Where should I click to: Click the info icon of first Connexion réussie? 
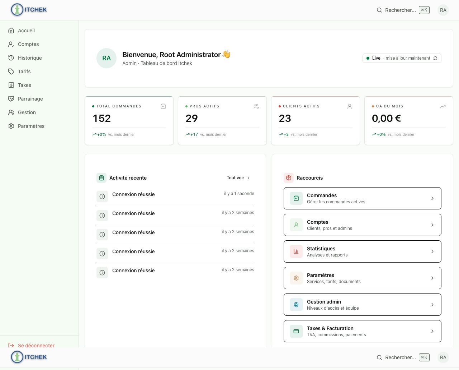[102, 196]
